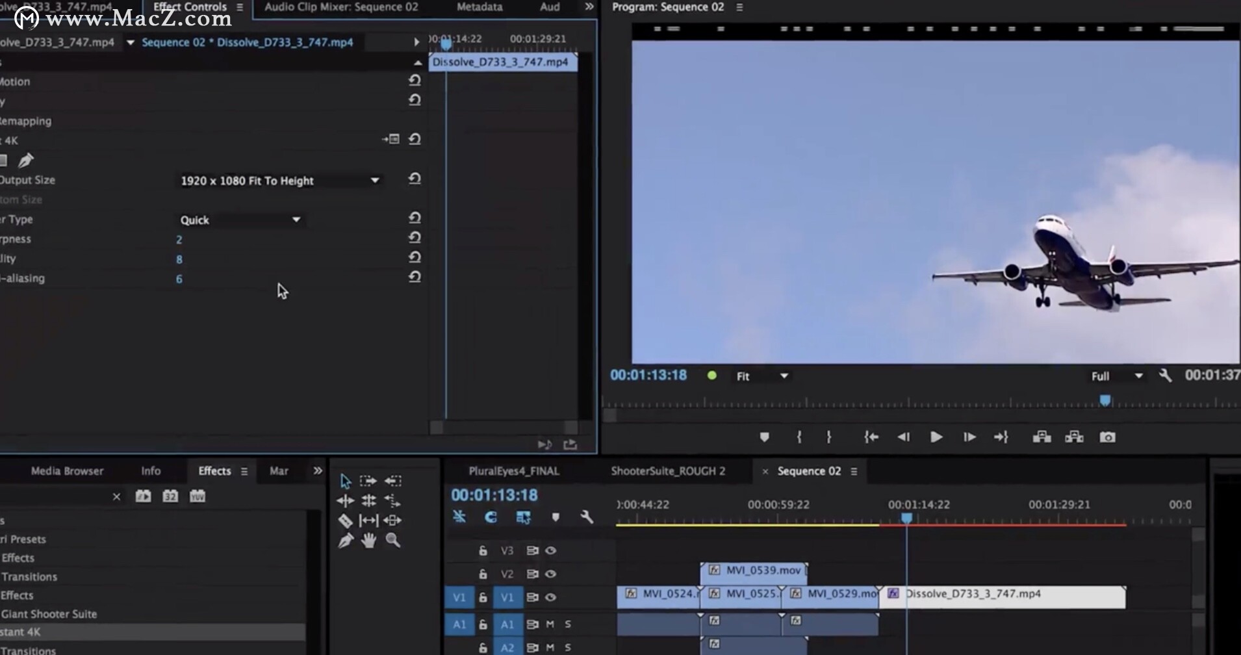Open Program monitor panel menu
This screenshot has width=1241, height=655.
[739, 6]
